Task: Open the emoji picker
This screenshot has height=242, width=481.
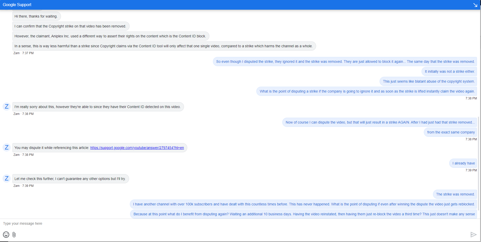Action: (6, 234)
